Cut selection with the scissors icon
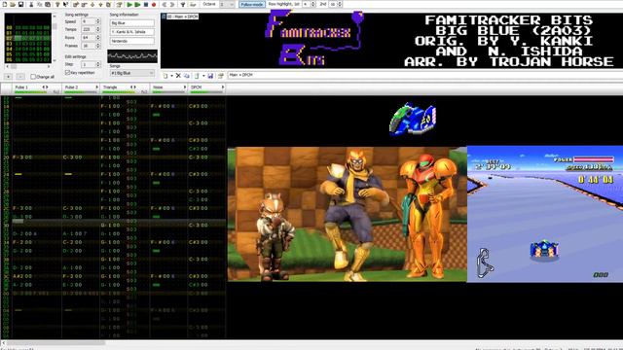Screen dimensions: 623x350 pos(31,4)
